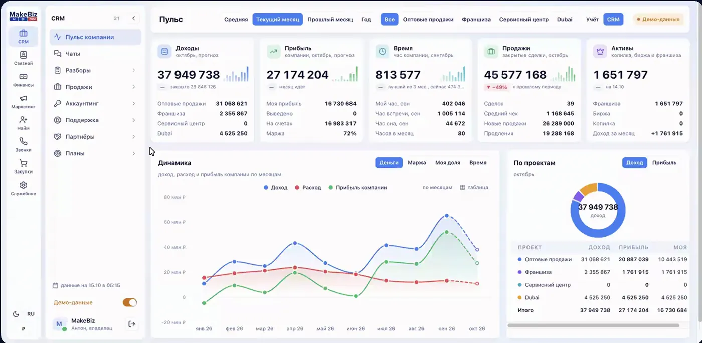The image size is (702, 343).
Task: Open Пульс компании in sidebar
Action: tap(95, 37)
